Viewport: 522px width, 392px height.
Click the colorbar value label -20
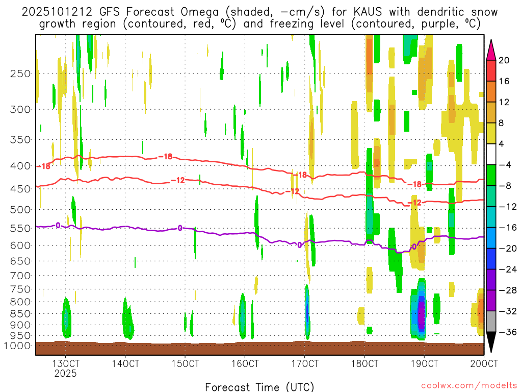[x=507, y=249]
